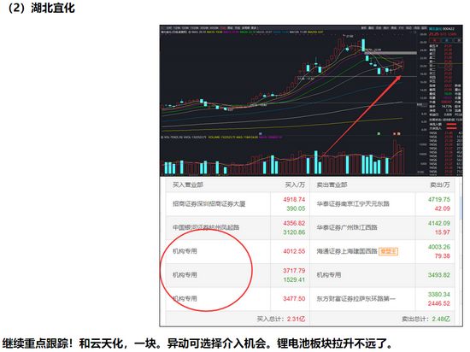The width and height of the screenshot is (470, 352).
Task: Click 华泰证券广州珠江西路 in the sell list
Action: pyautogui.click(x=347, y=227)
